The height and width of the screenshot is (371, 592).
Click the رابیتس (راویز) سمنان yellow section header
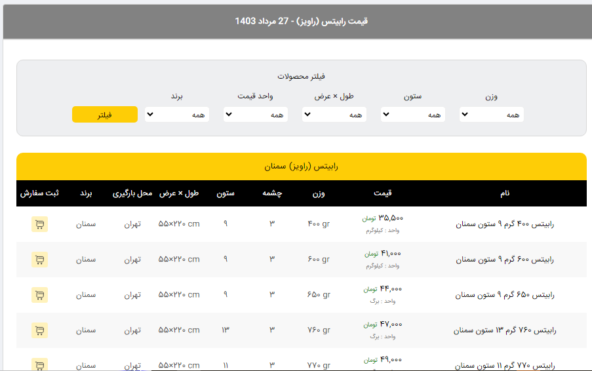click(301, 166)
